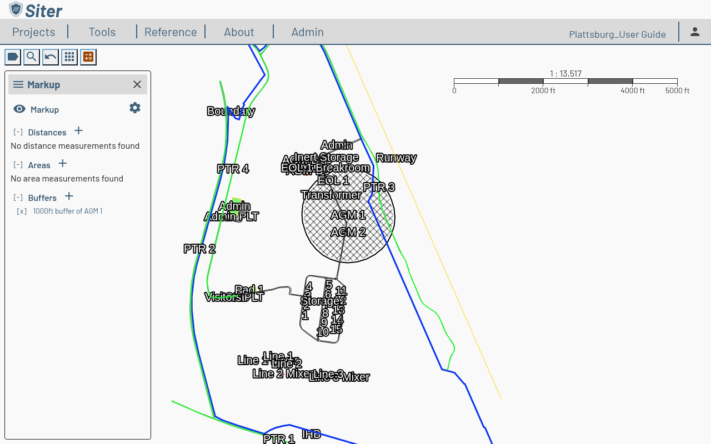Open the Reference menu
Viewport: 711px width, 444px height.
[171, 32]
